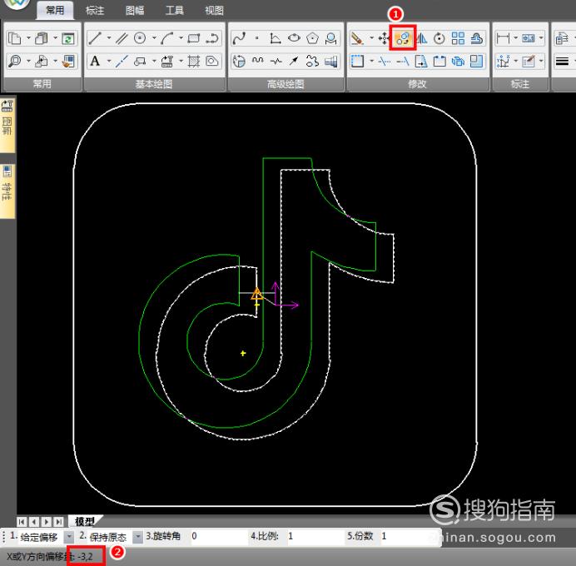Select the Circle drawing tool
This screenshot has height=566, width=576.
pyautogui.click(x=140, y=37)
